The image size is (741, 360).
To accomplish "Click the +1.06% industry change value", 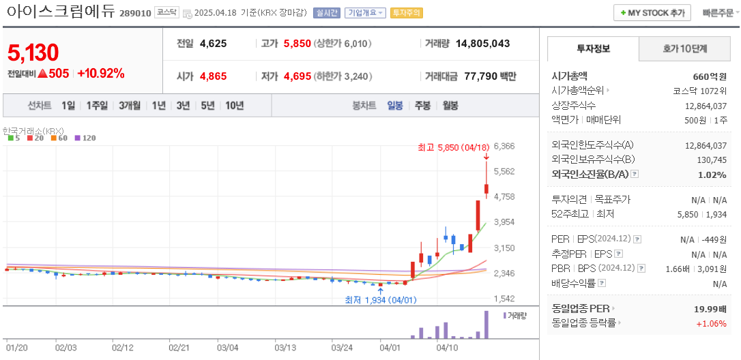I will [711, 324].
